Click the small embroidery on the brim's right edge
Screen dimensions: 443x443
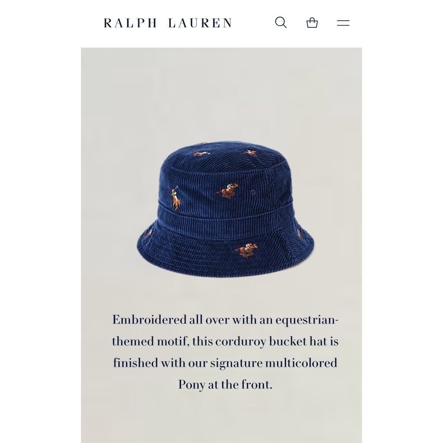coord(300,234)
